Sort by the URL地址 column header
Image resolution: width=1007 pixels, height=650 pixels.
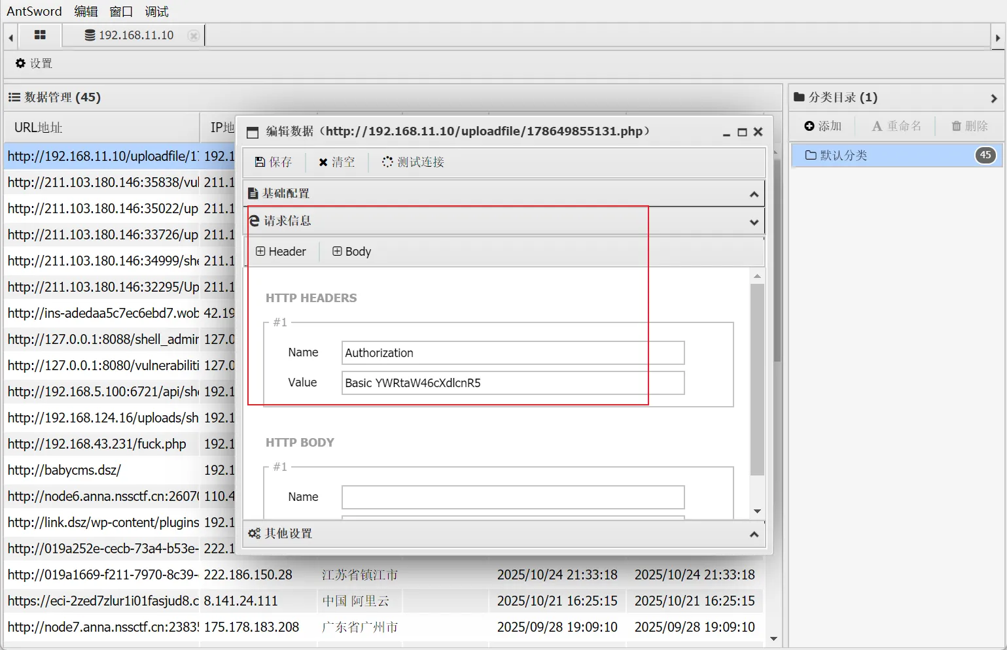pyautogui.click(x=102, y=128)
